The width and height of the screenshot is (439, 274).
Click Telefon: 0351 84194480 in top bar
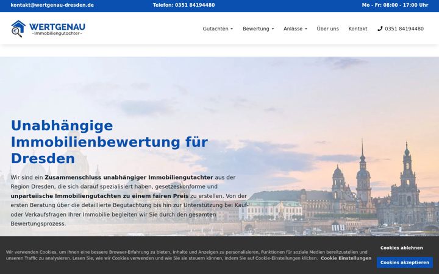click(184, 5)
